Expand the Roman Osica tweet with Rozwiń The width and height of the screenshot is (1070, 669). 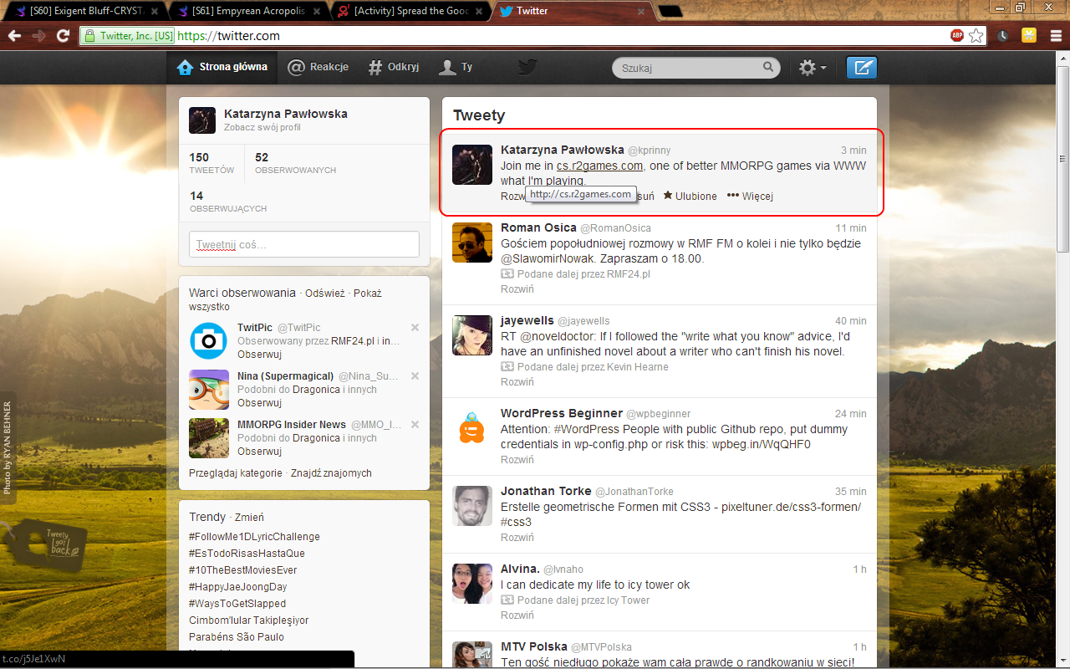517,289
